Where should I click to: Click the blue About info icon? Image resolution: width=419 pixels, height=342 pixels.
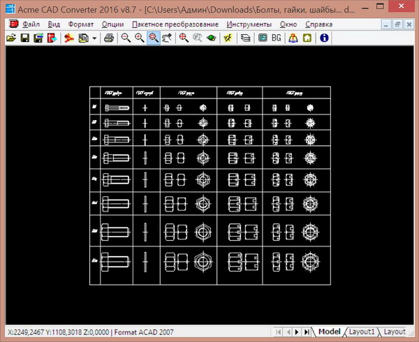coord(324,38)
